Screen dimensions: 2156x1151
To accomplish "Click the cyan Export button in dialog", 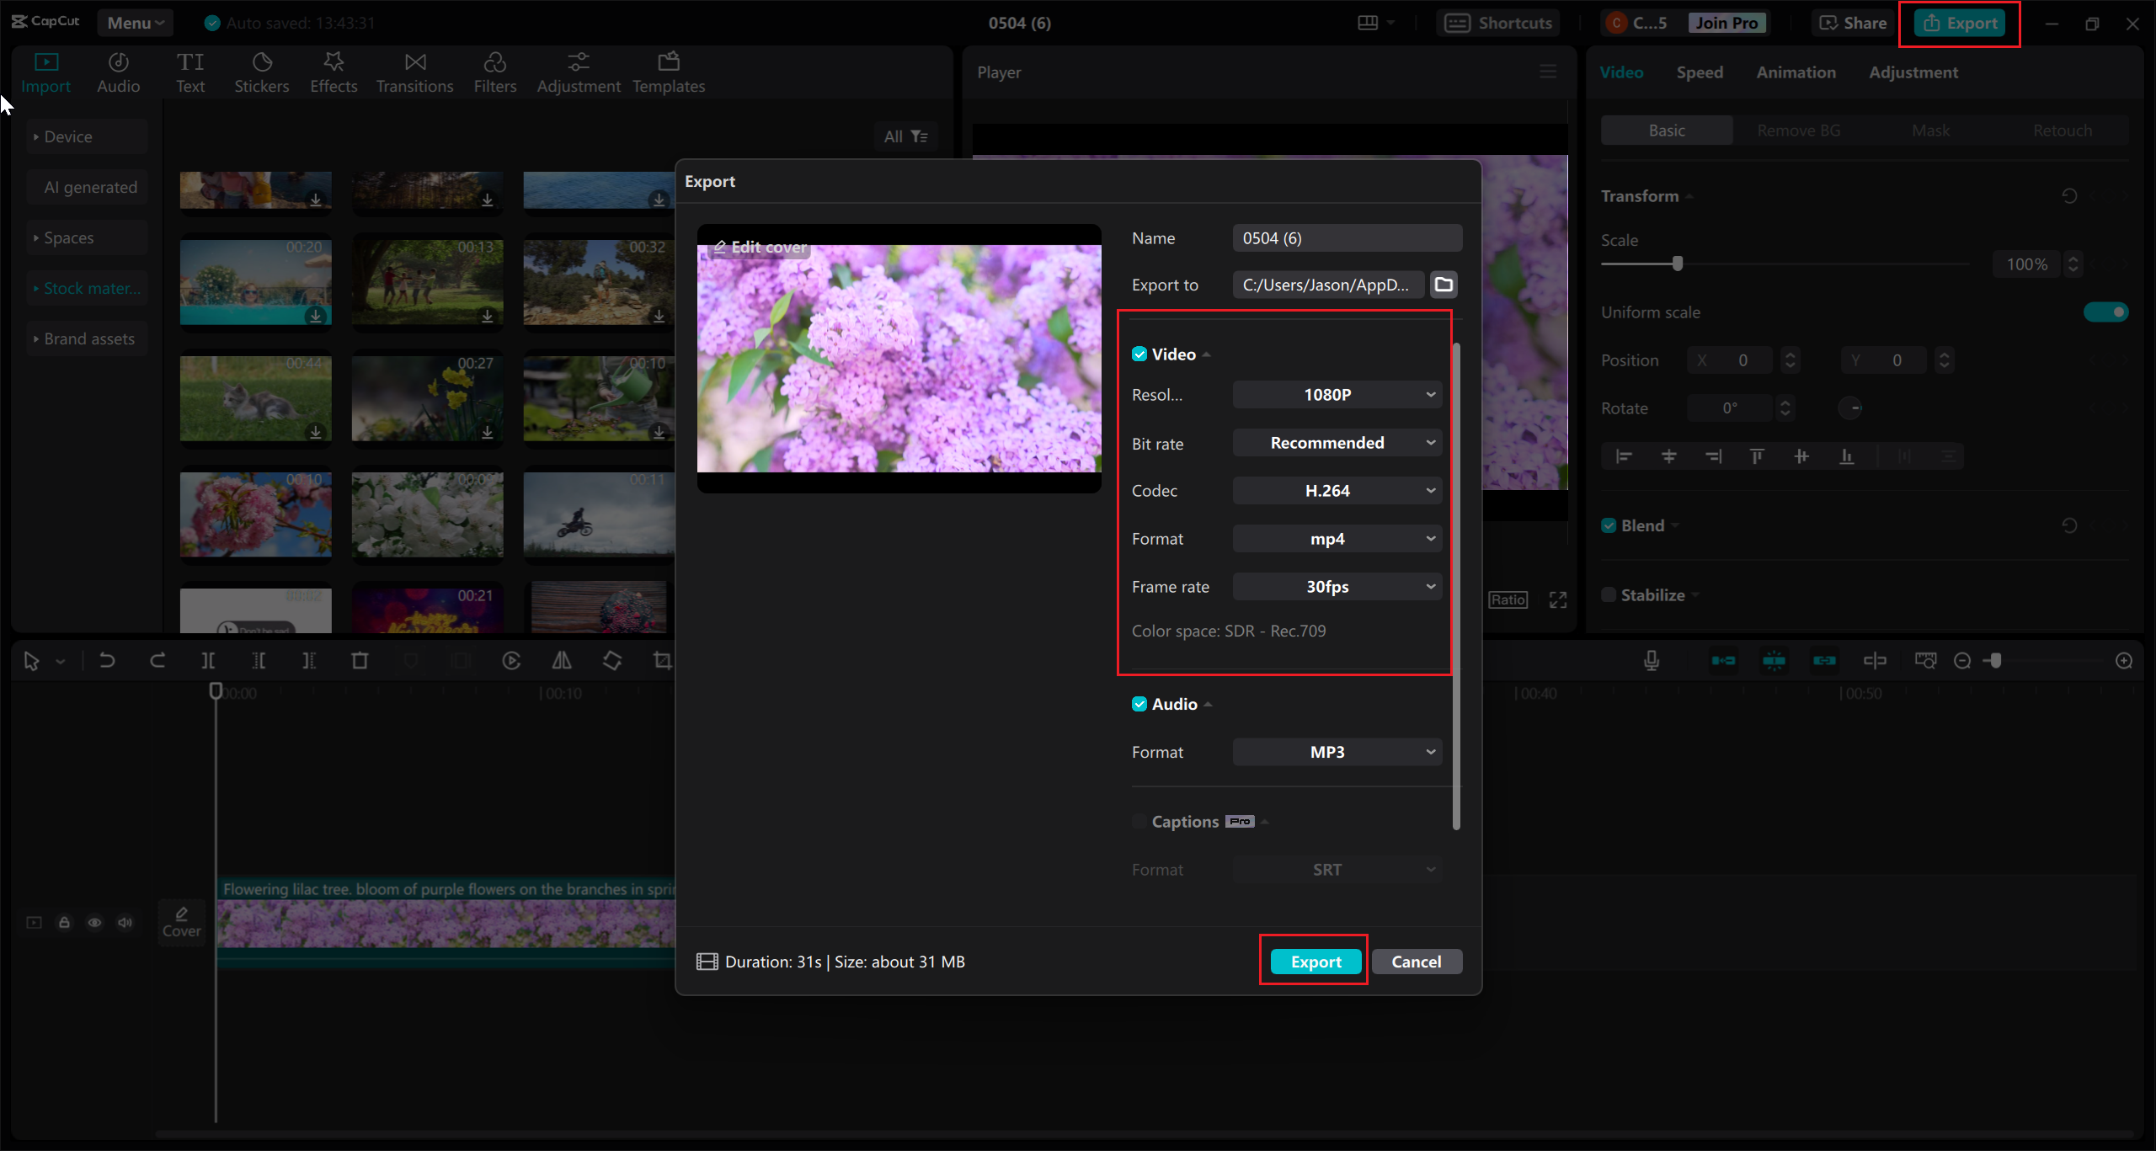I will pos(1315,962).
